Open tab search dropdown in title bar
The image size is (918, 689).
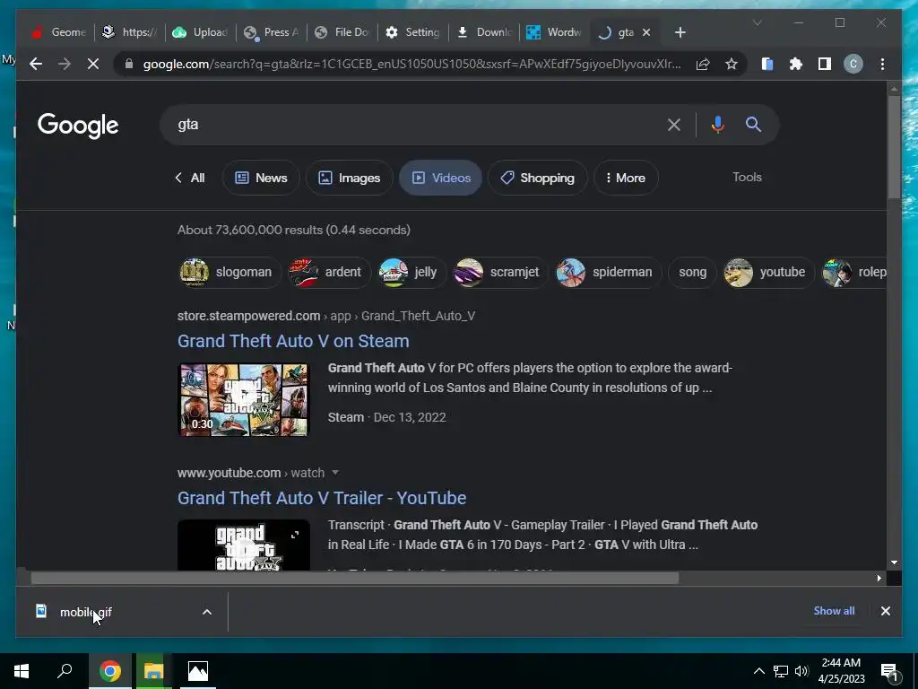point(757,22)
